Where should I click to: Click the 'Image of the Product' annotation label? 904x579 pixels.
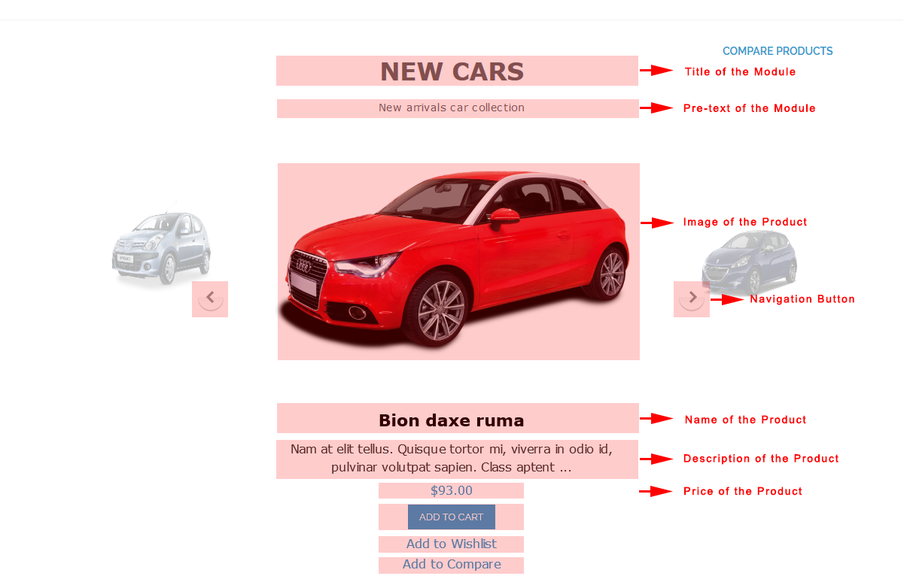point(745,223)
